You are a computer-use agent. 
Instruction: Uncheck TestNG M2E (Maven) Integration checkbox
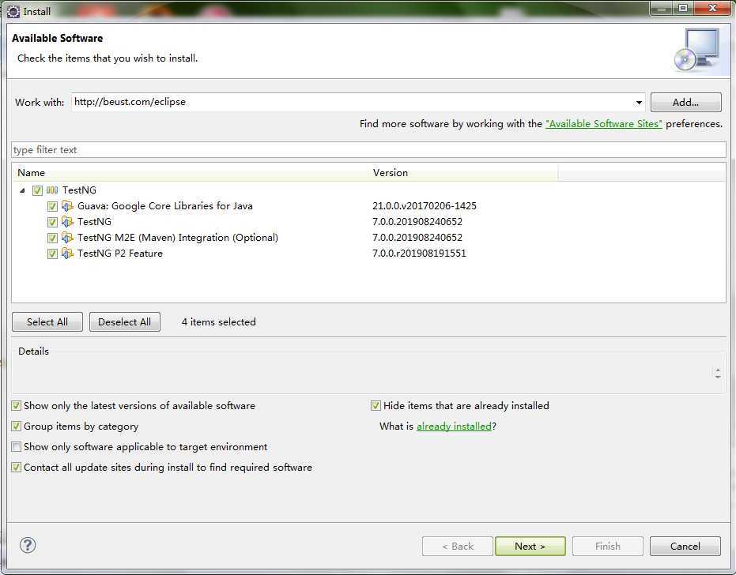coord(52,238)
